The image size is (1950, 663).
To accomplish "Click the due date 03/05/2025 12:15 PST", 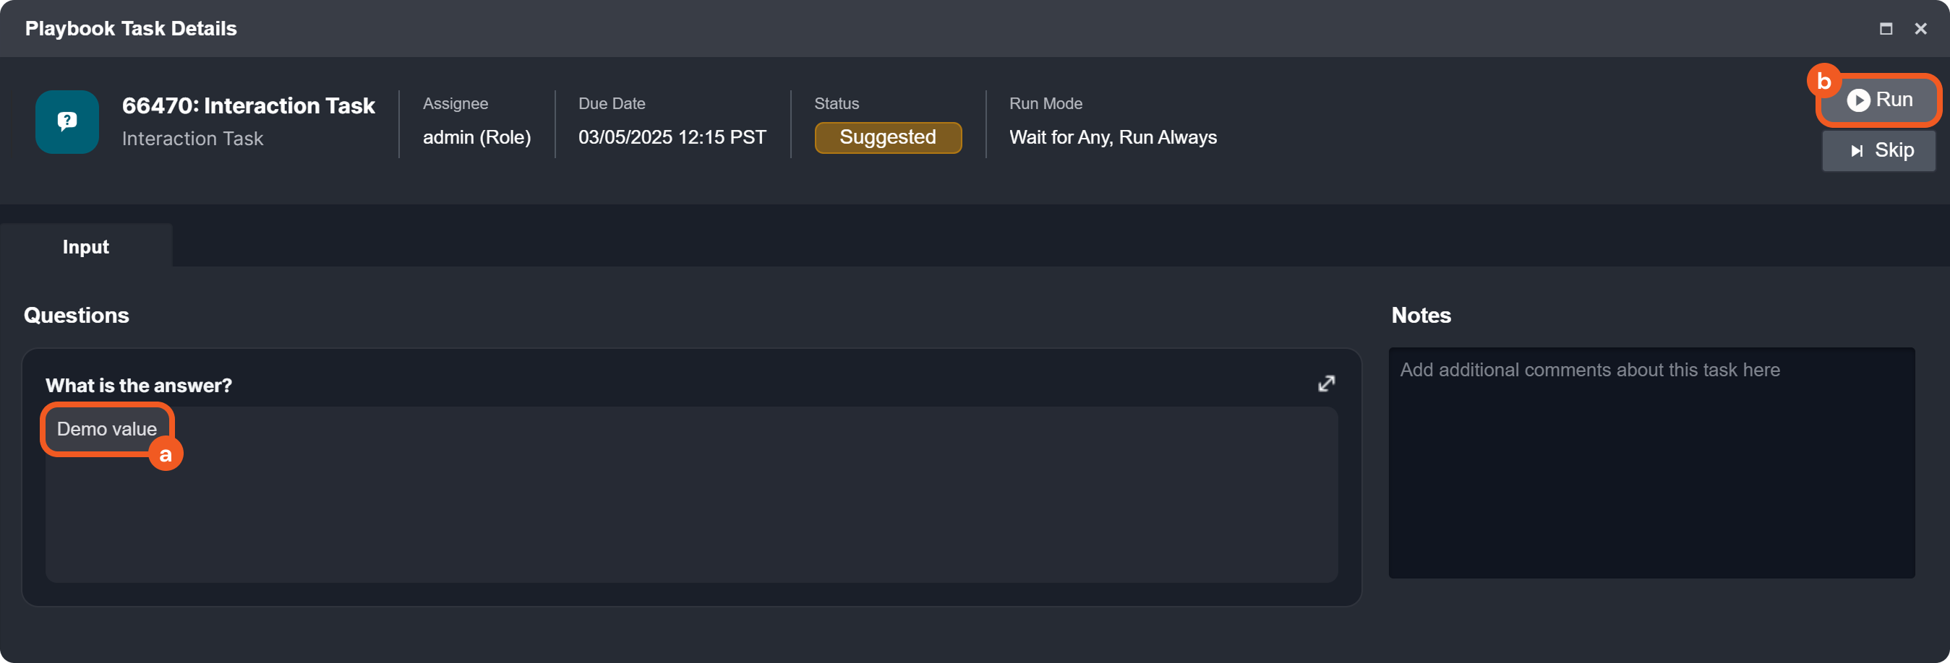I will (x=672, y=138).
